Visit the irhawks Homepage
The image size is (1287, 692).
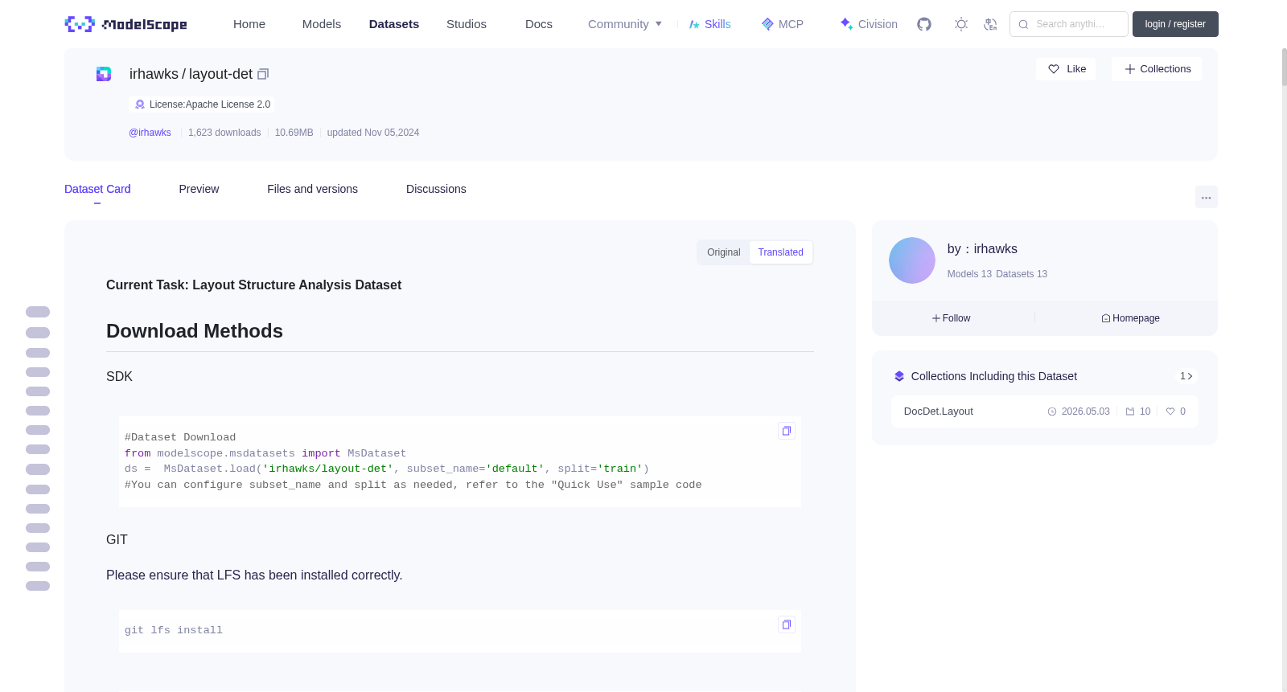click(1131, 318)
